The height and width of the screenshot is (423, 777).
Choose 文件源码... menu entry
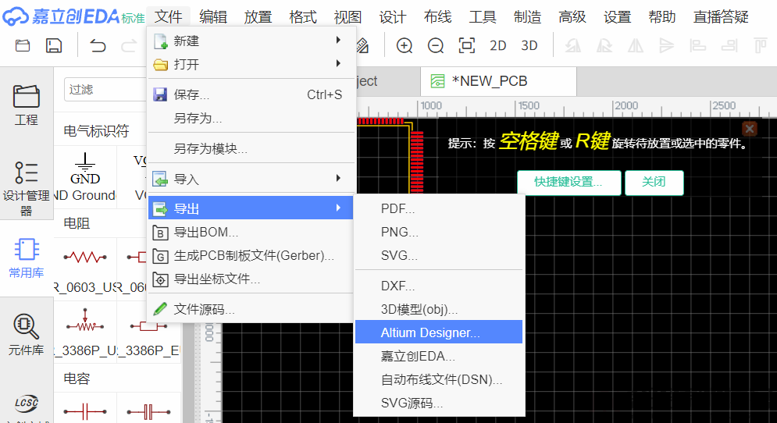[x=251, y=310]
